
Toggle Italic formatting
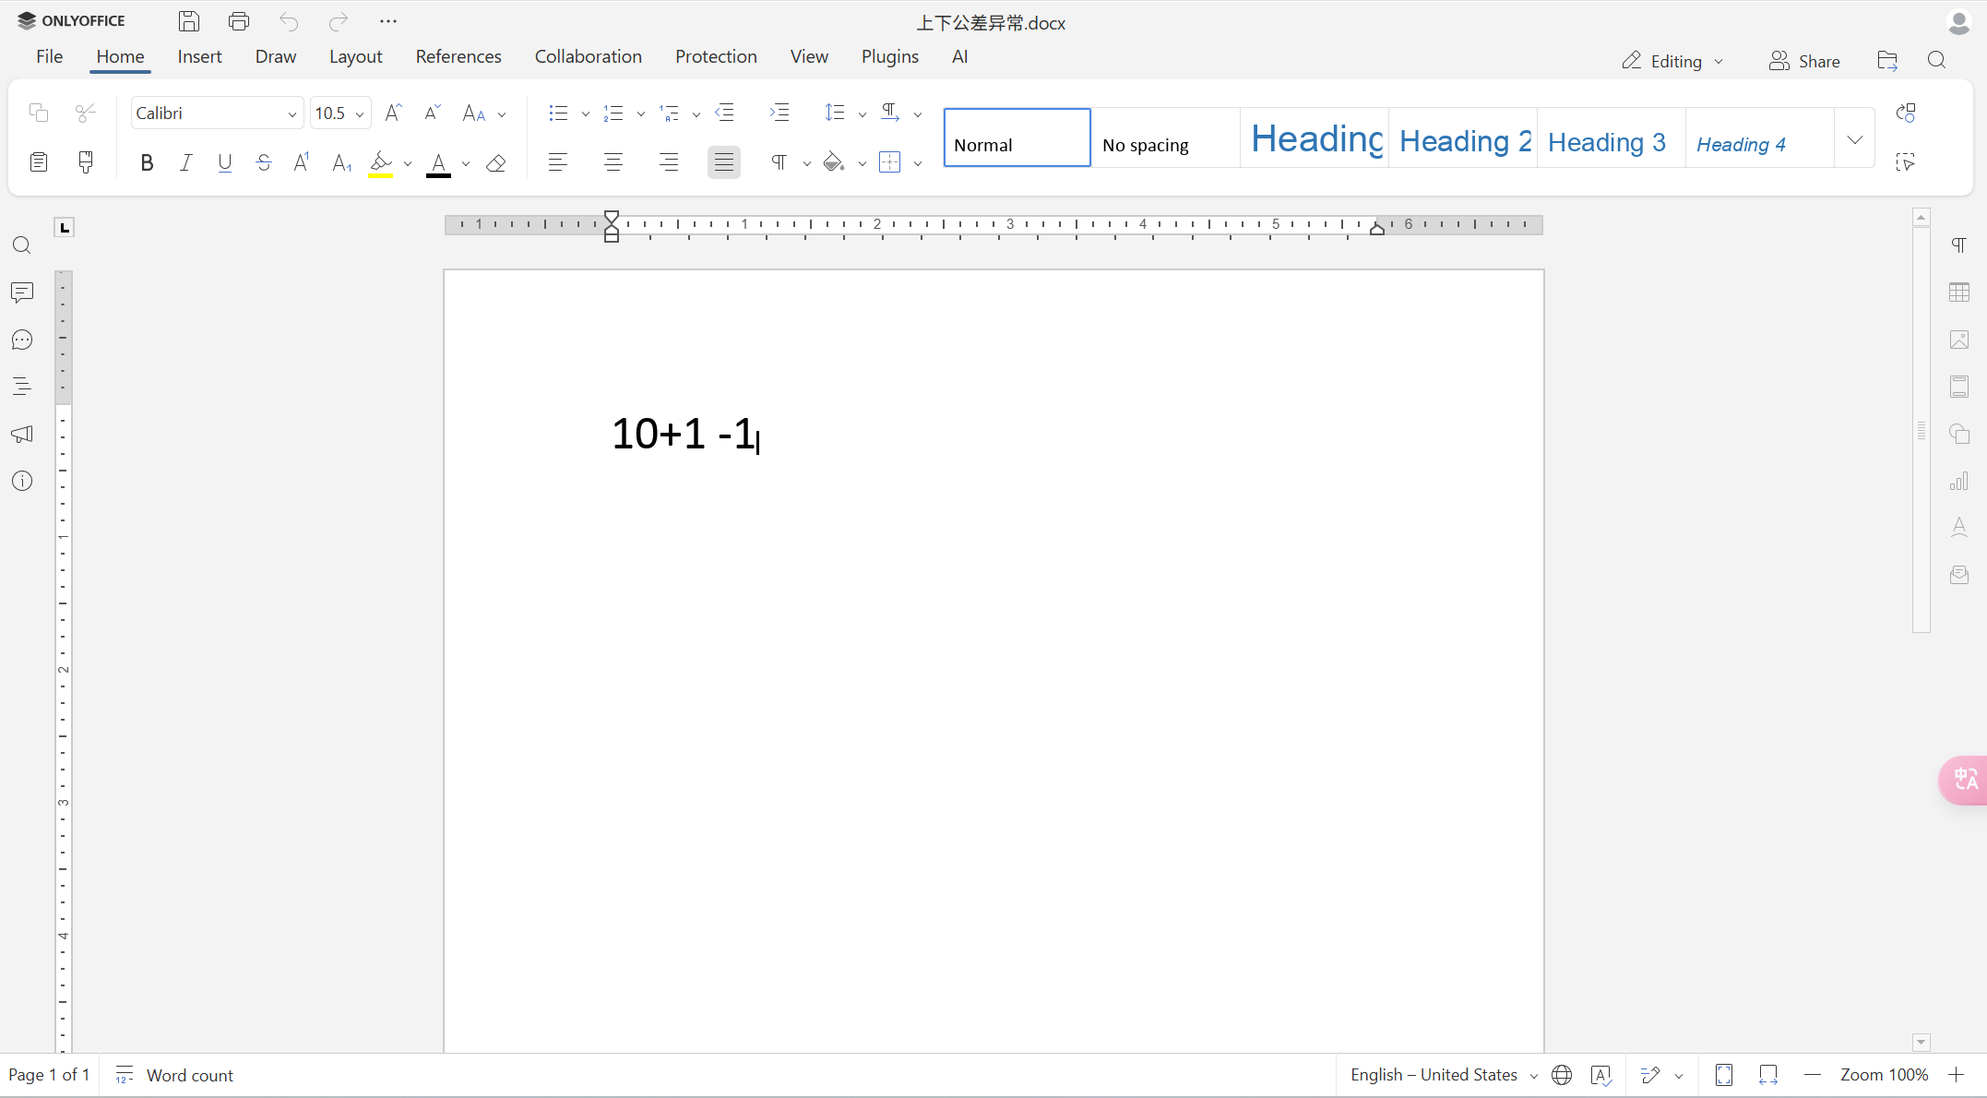click(x=185, y=163)
